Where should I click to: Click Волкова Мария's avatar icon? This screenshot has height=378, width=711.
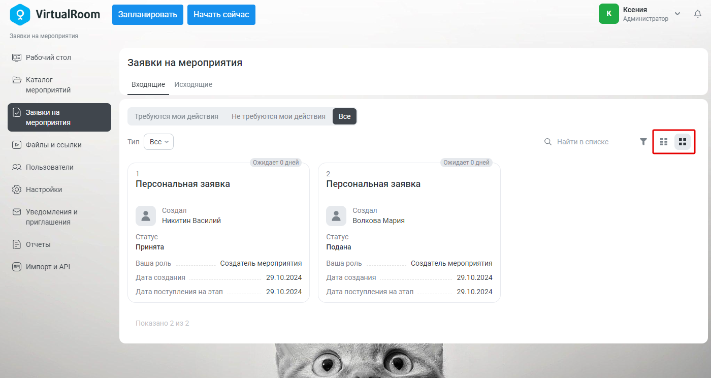tap(336, 215)
